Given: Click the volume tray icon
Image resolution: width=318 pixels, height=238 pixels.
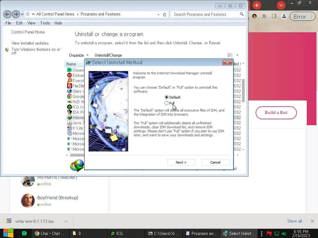Looking at the screenshot, I should [284, 234].
